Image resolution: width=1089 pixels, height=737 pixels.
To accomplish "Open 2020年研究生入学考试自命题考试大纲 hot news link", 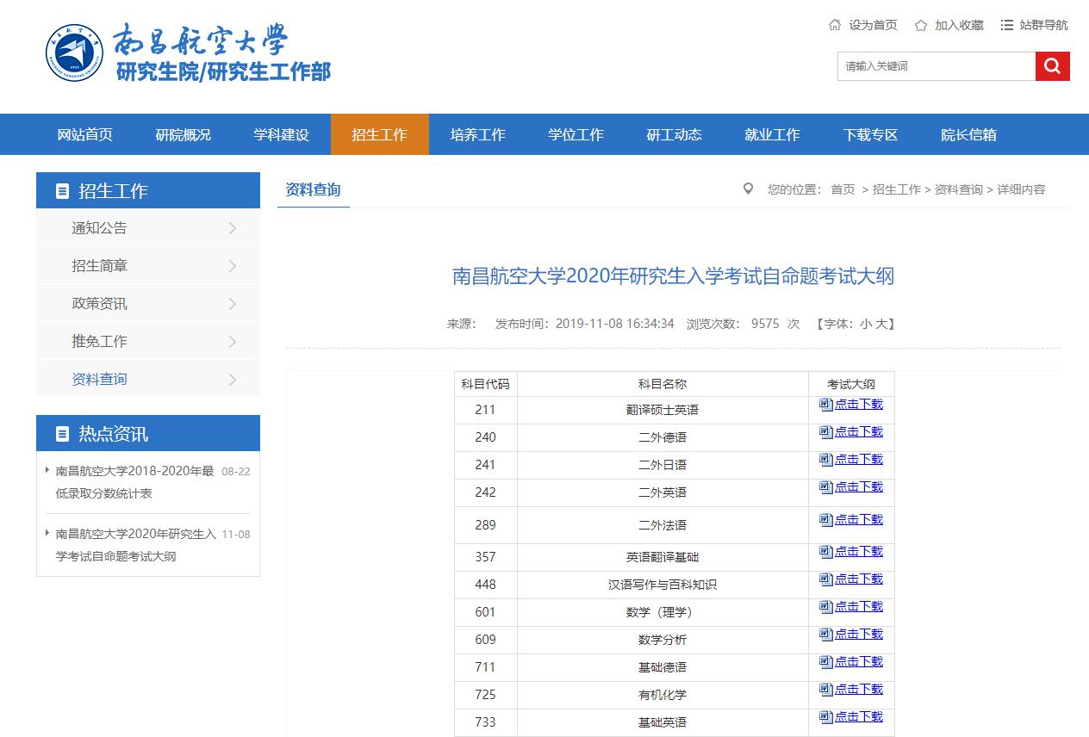I will point(136,545).
